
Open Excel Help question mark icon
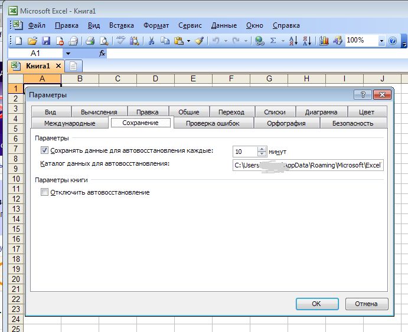click(x=393, y=41)
